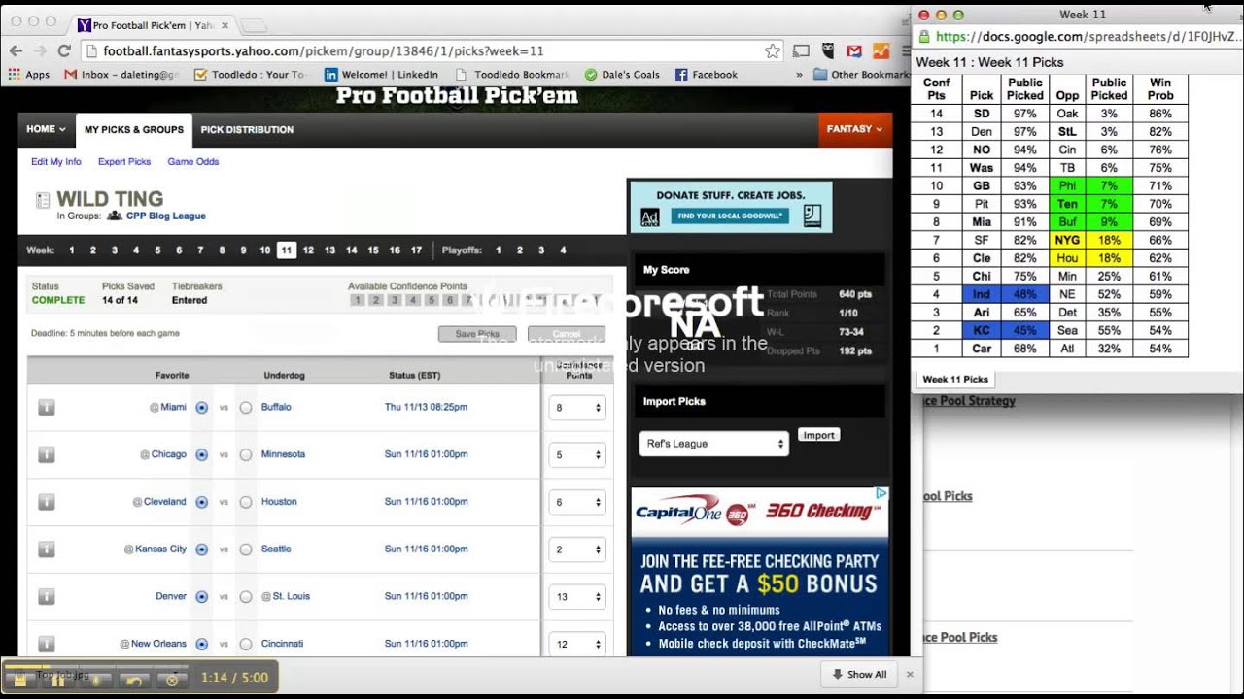Viewport: 1244px width, 699px height.
Task: Click the orange analytics extension icon
Action: [881, 51]
